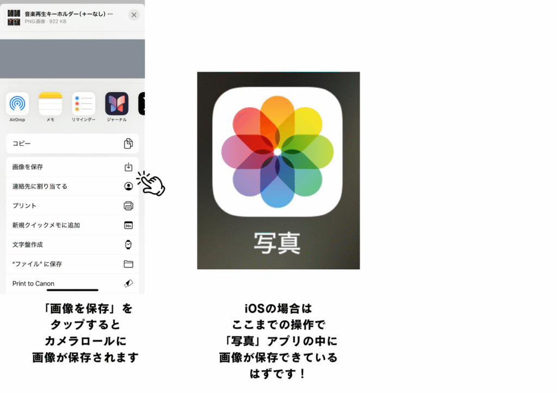Share to ジャーナル app icon

pos(117,104)
